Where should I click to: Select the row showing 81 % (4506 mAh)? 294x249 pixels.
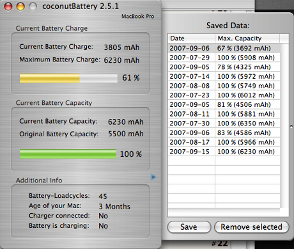tap(224, 104)
